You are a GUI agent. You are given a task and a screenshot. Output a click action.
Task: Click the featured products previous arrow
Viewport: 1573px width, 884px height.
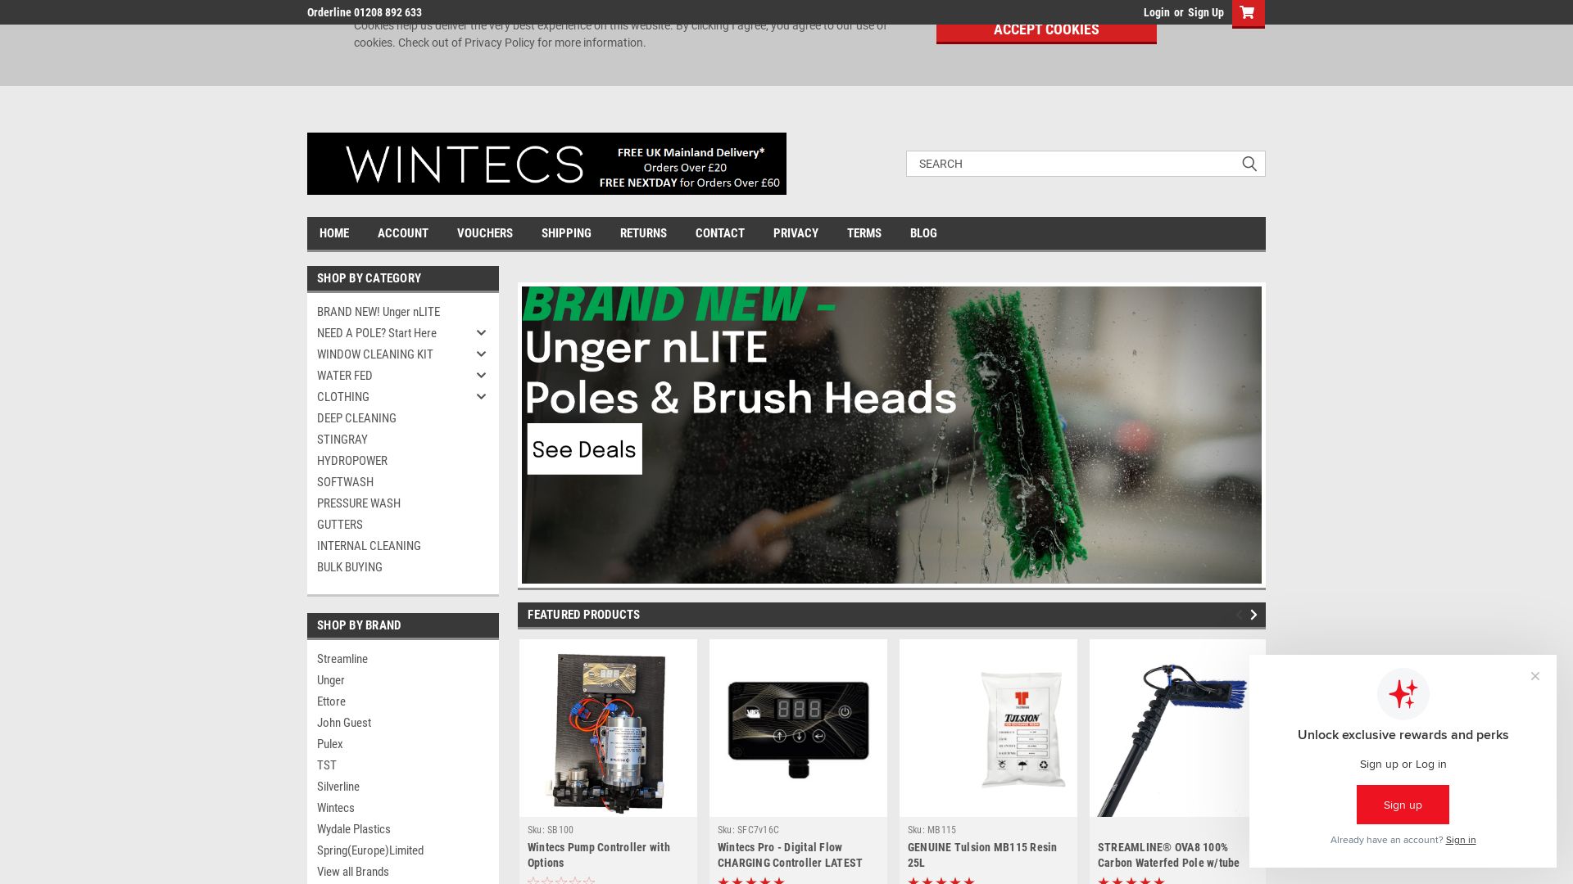click(1238, 614)
